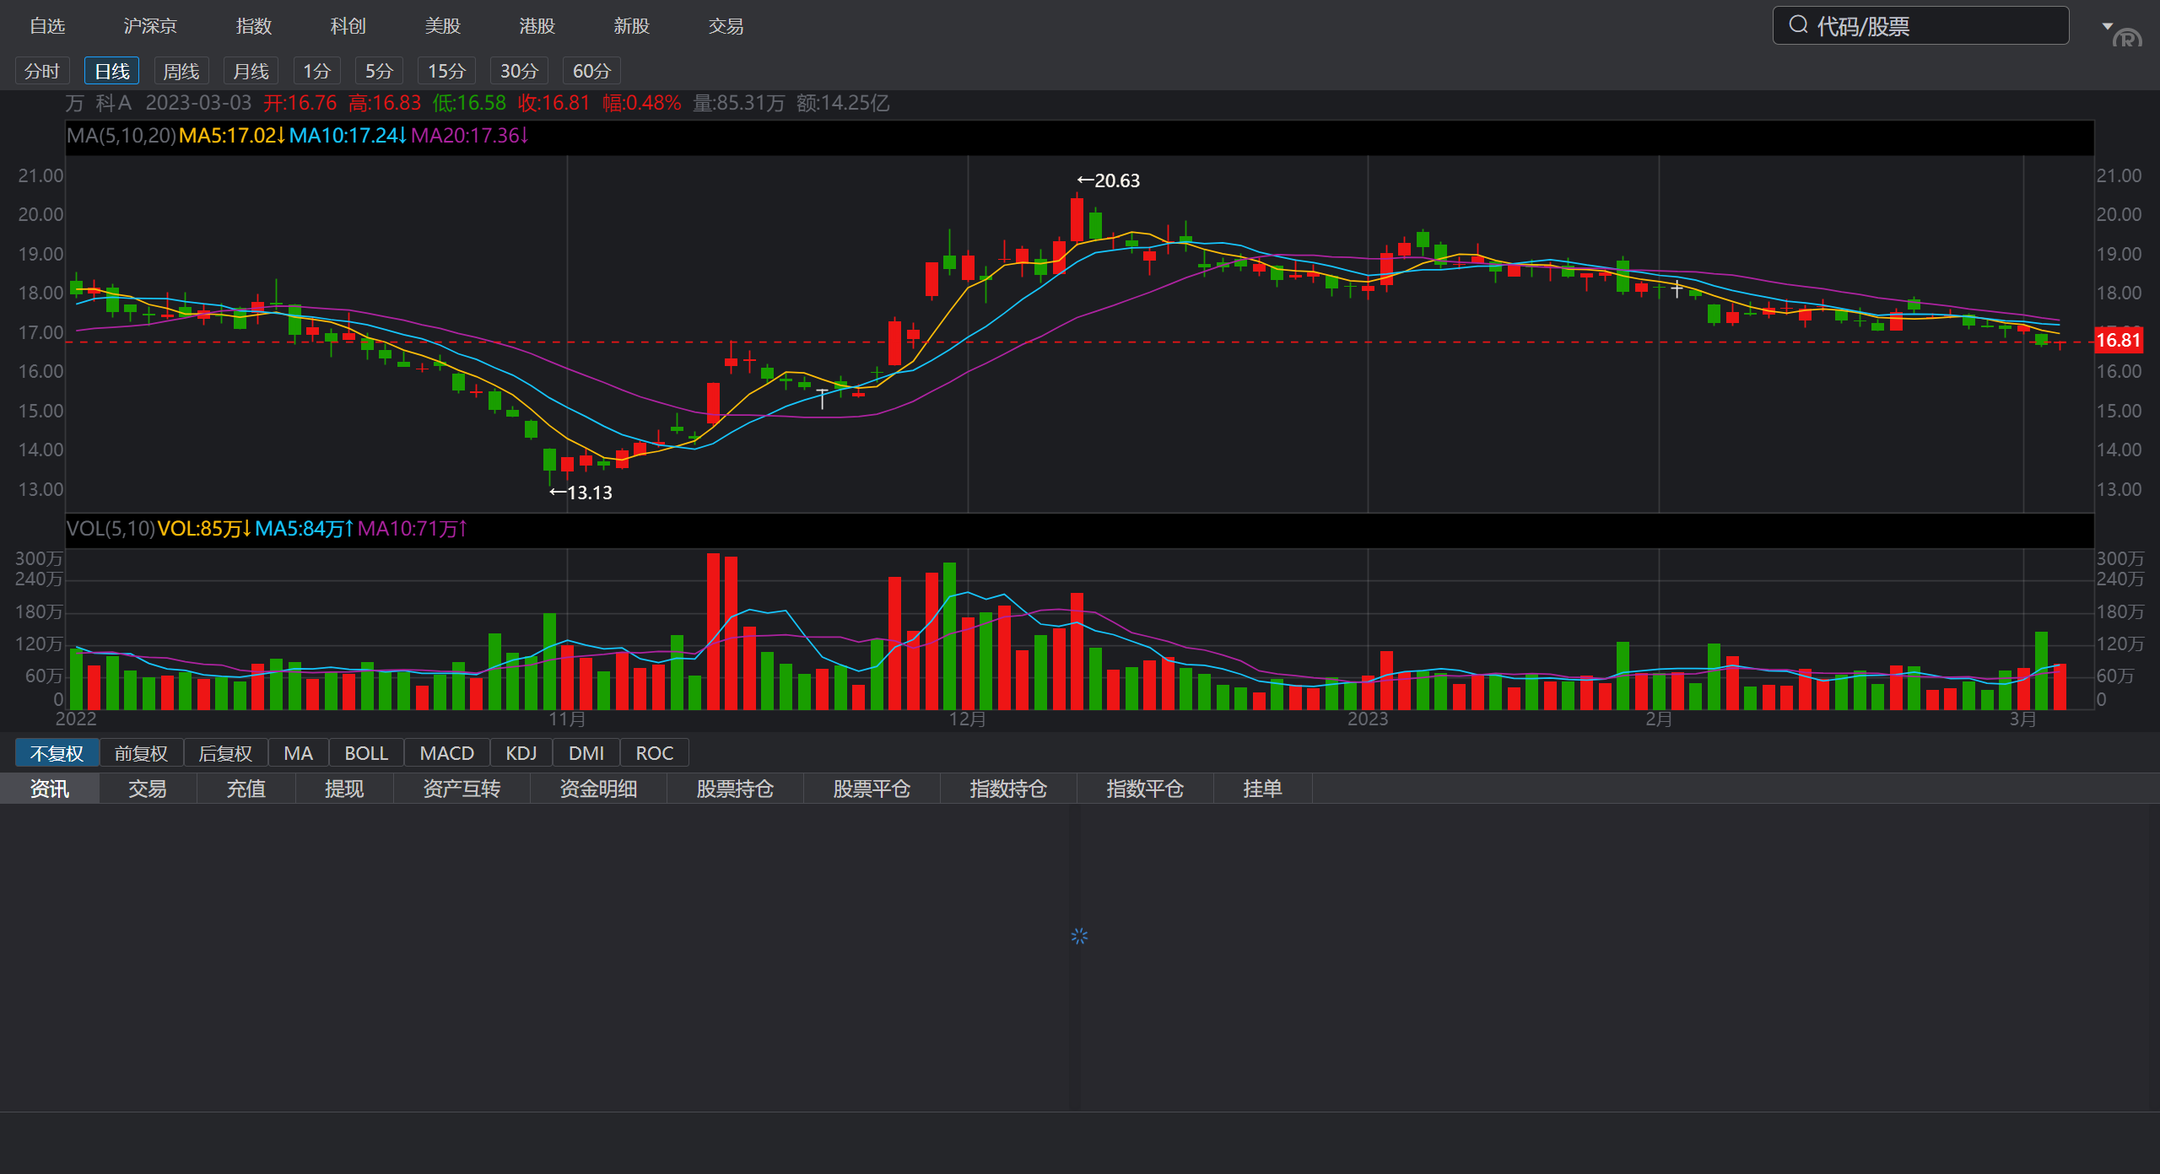
Task: Show the MACD indicator
Action: coord(446,753)
